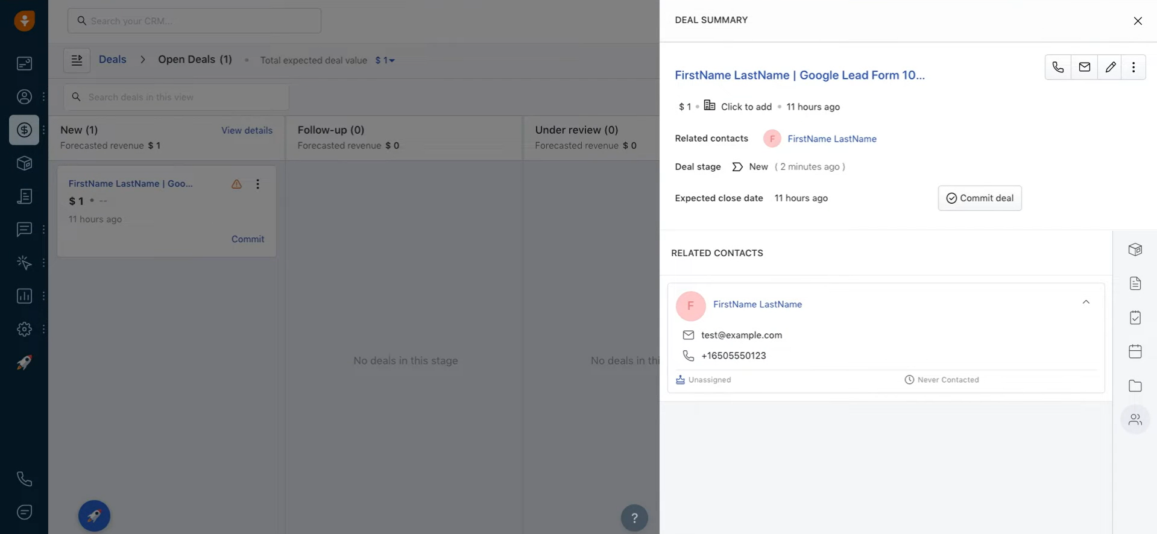Click the Deals breadcrumb link
The image size is (1157, 534).
click(x=112, y=60)
